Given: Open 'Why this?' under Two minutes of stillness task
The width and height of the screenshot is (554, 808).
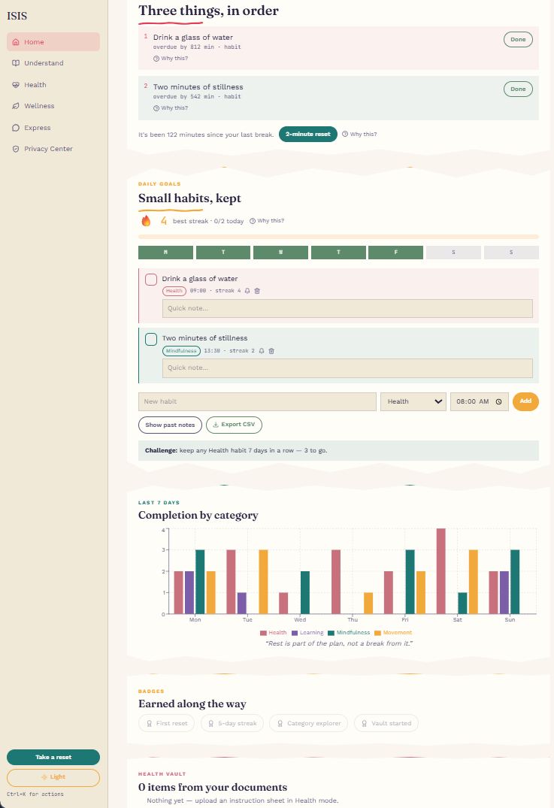Looking at the screenshot, I should pyautogui.click(x=171, y=107).
